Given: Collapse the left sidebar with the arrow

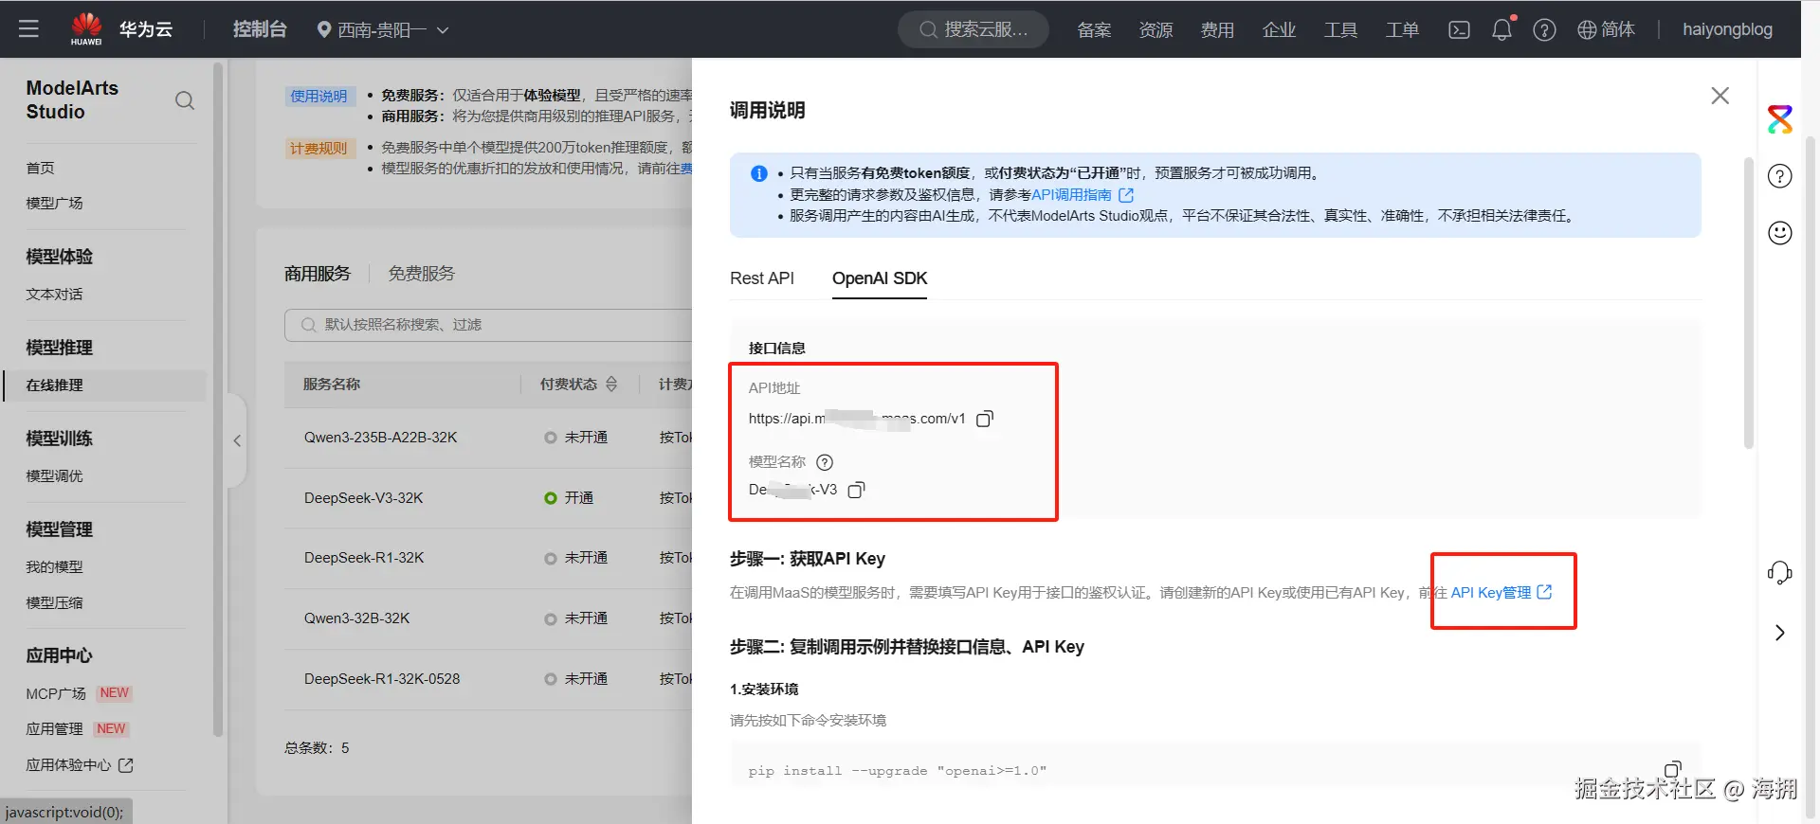Looking at the screenshot, I should coord(237,440).
